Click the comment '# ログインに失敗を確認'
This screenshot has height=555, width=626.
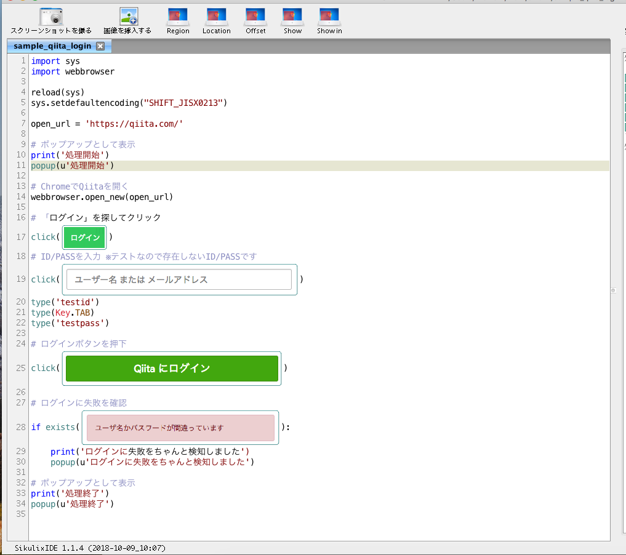(x=79, y=403)
